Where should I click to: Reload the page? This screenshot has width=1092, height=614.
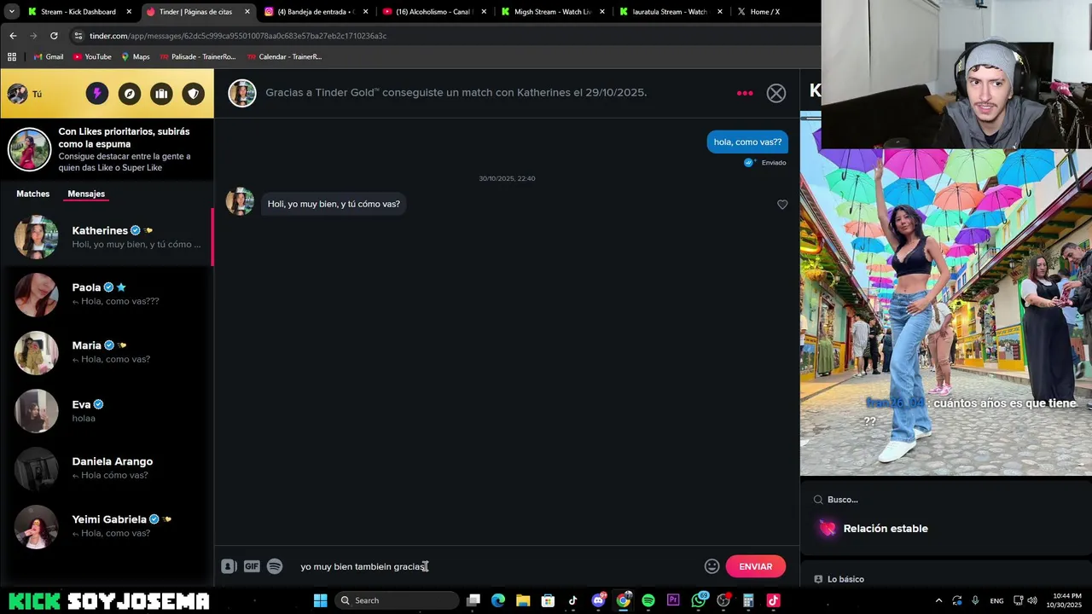[54, 36]
